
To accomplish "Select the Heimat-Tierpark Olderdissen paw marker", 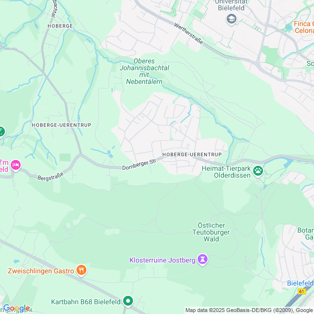I will (258, 171).
